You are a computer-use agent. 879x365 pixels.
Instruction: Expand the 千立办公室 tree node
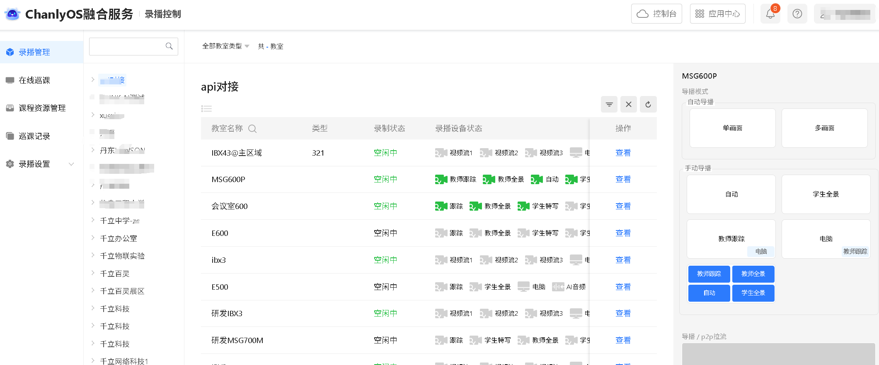tap(93, 238)
